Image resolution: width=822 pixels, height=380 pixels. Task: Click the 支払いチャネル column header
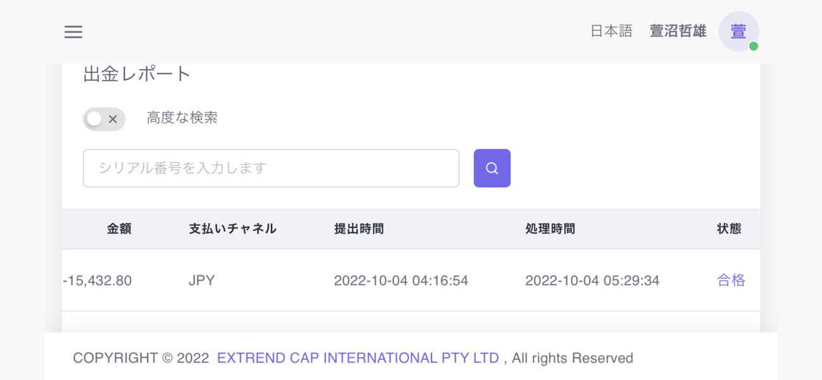[x=232, y=229]
